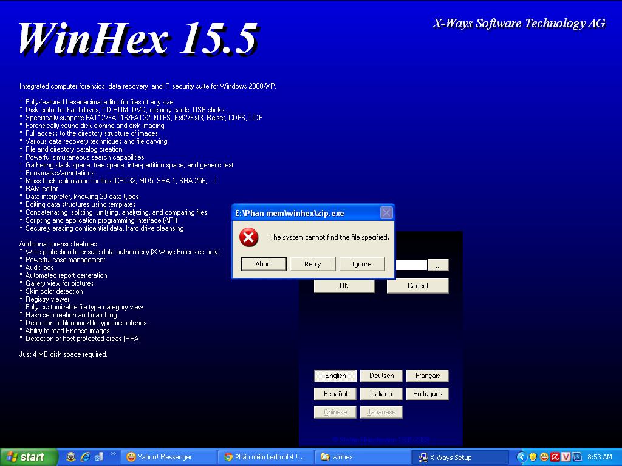Close the zip.exe error dialog
The width and height of the screenshot is (622, 466).
[386, 213]
